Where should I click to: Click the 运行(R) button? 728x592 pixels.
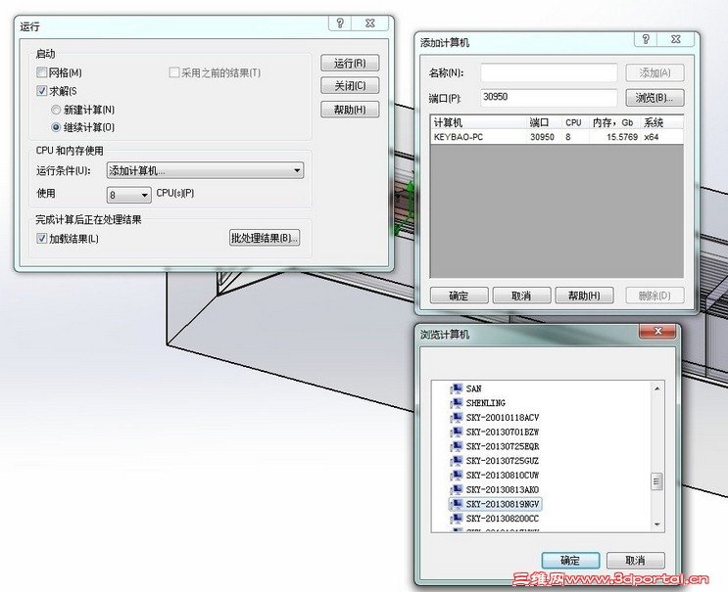click(350, 63)
